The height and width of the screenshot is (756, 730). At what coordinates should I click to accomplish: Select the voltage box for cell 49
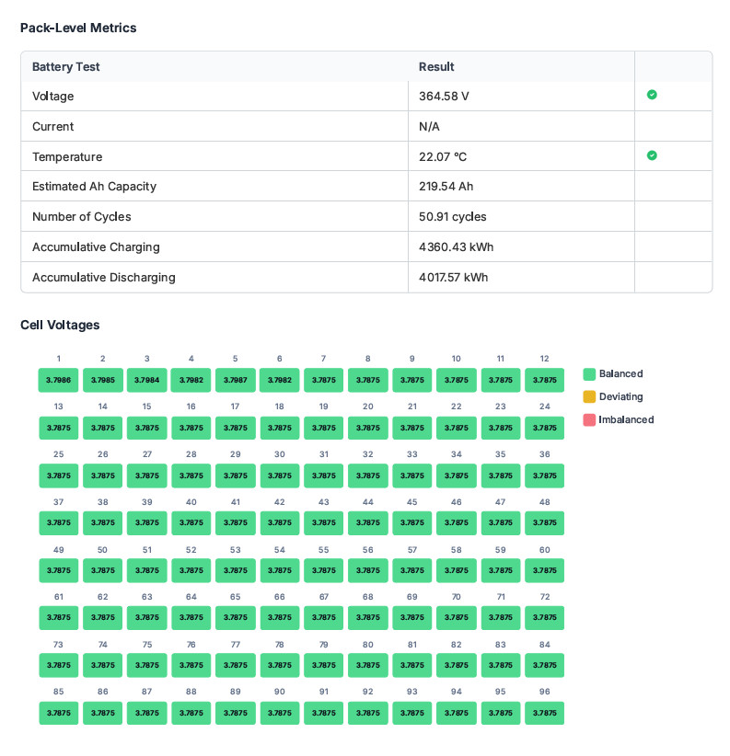click(x=58, y=570)
